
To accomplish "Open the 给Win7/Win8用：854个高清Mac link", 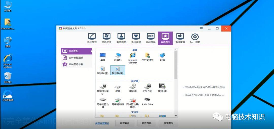I will coord(204,95).
